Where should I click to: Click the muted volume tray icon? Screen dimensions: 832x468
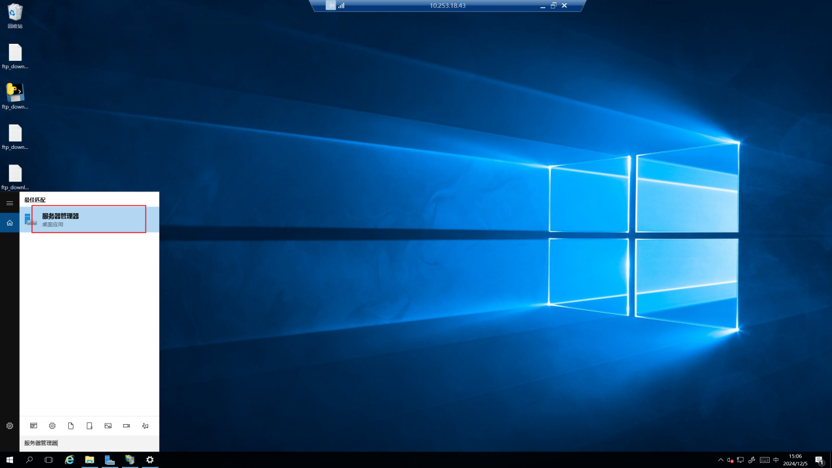(x=730, y=460)
